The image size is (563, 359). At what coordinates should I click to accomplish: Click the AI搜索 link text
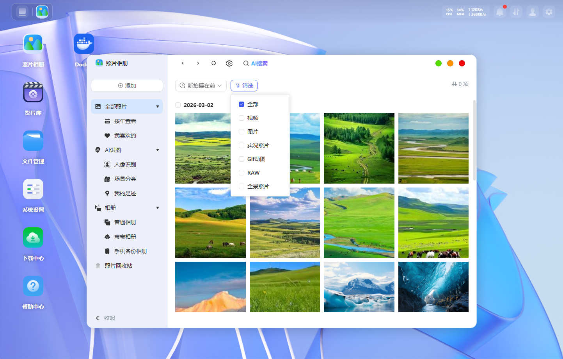tap(259, 63)
